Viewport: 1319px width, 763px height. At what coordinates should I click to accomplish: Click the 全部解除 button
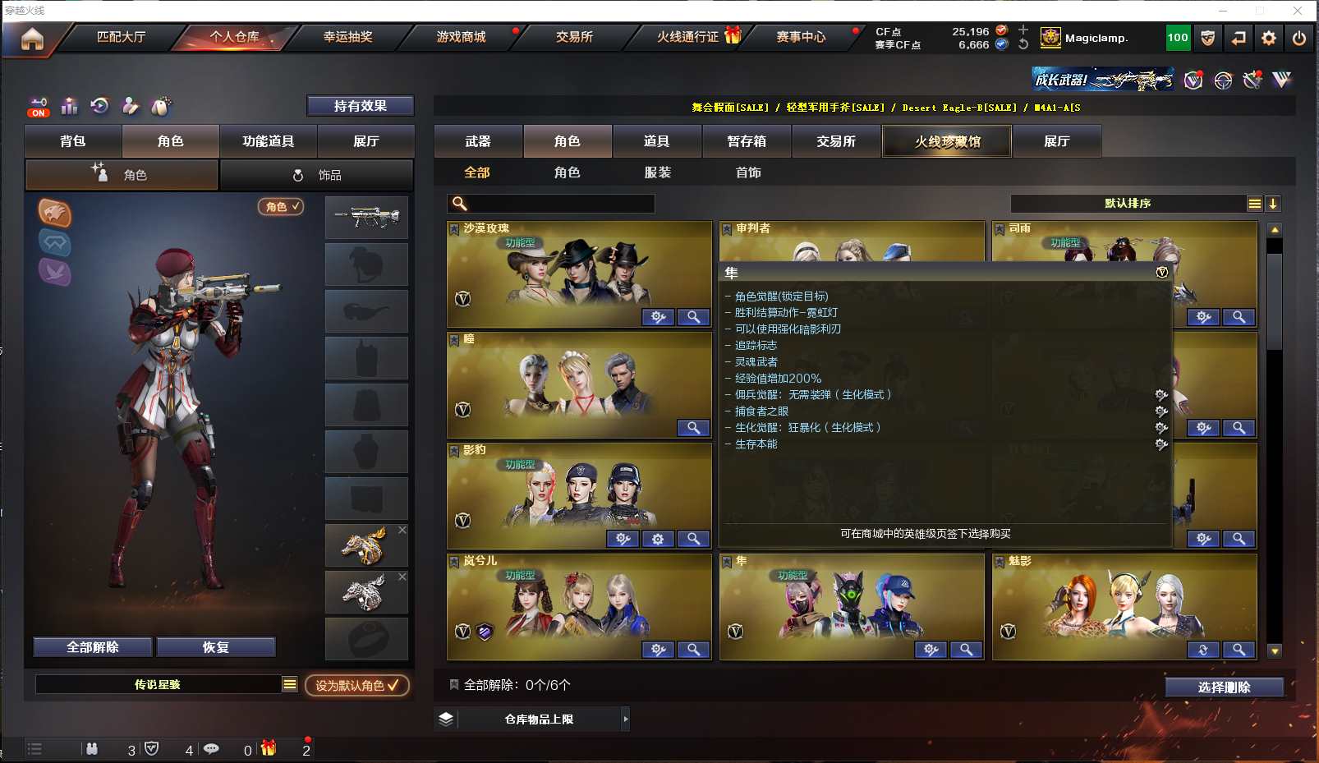pos(93,647)
